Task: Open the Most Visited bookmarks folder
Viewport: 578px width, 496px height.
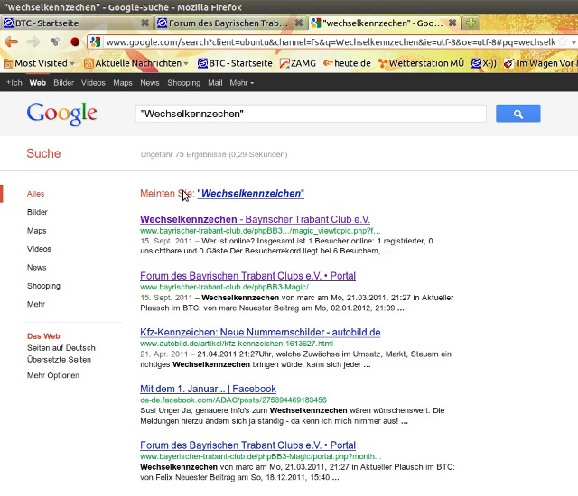Action: [x=39, y=63]
